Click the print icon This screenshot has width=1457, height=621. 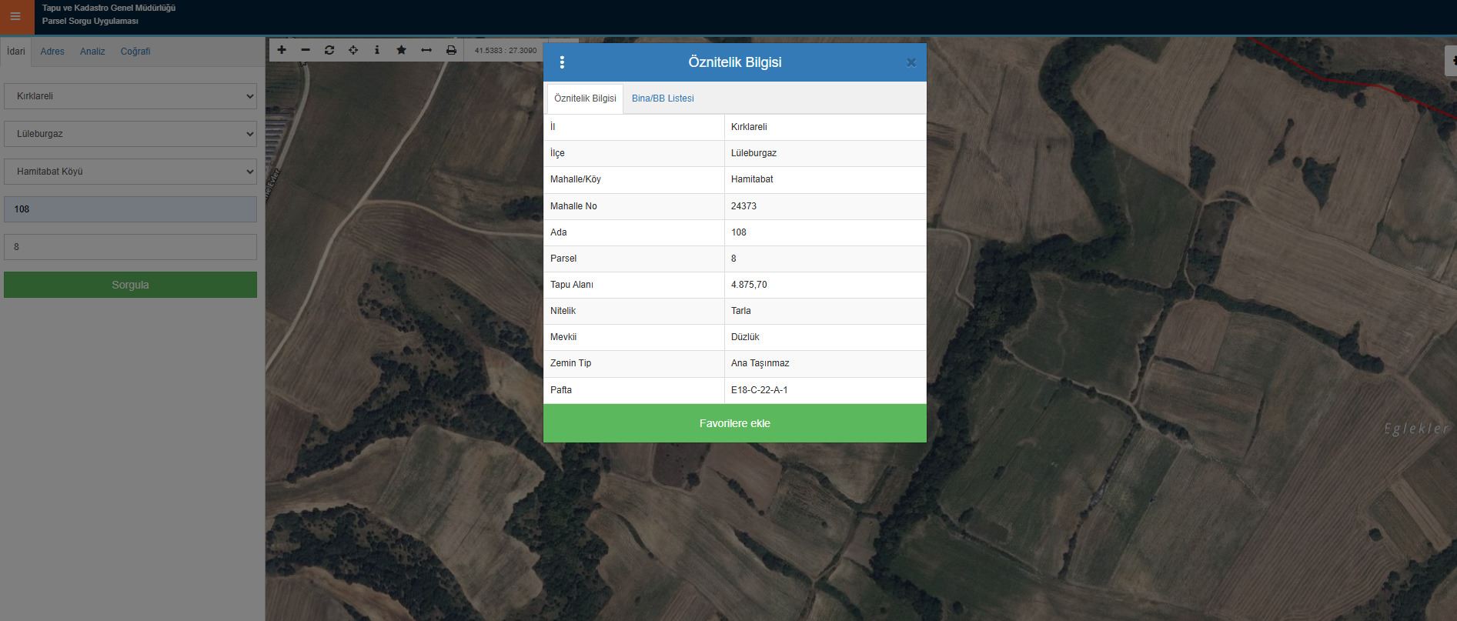tap(451, 50)
